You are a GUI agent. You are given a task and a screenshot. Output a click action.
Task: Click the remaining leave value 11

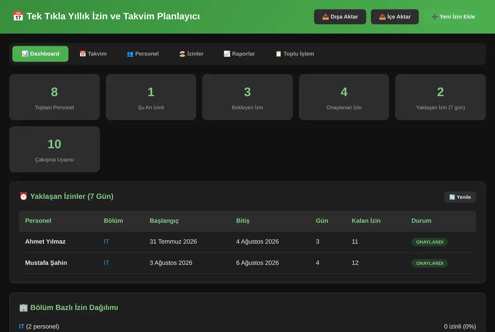[355, 242]
